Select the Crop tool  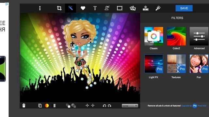[59, 8]
